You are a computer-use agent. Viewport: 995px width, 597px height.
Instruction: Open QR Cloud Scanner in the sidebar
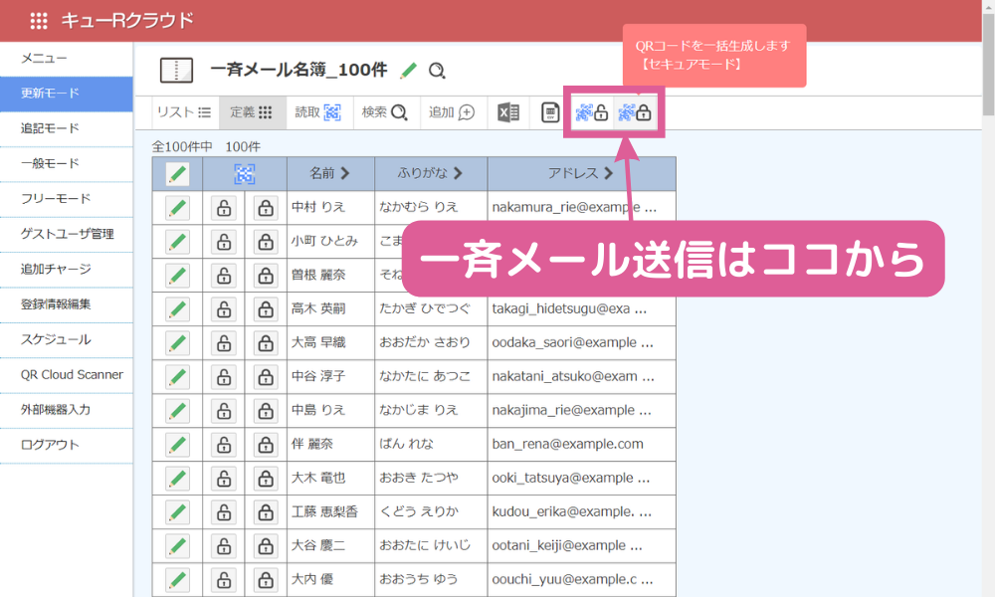coord(66,375)
